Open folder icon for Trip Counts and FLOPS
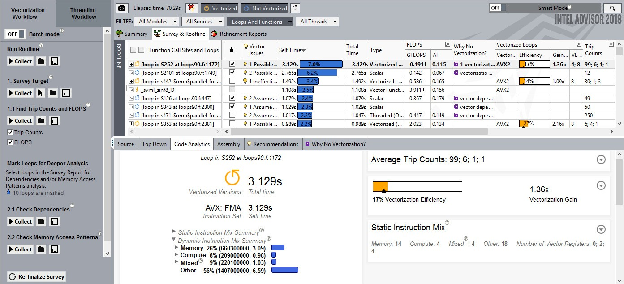This screenshot has height=284, width=624. tap(41, 121)
